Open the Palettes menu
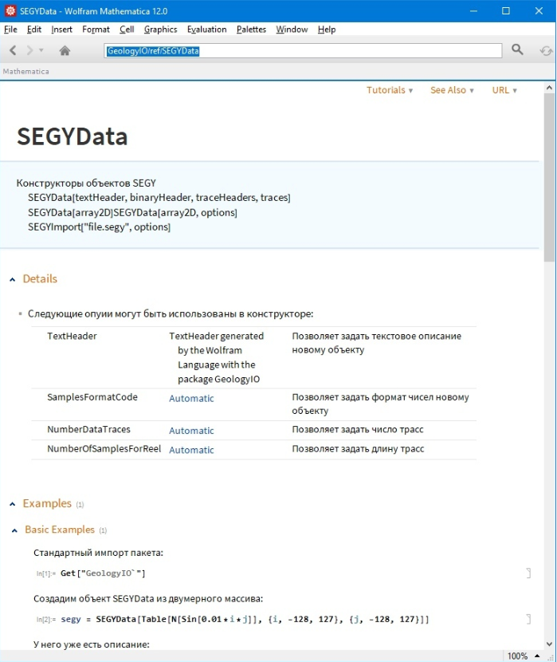The image size is (557, 662). 251,30
